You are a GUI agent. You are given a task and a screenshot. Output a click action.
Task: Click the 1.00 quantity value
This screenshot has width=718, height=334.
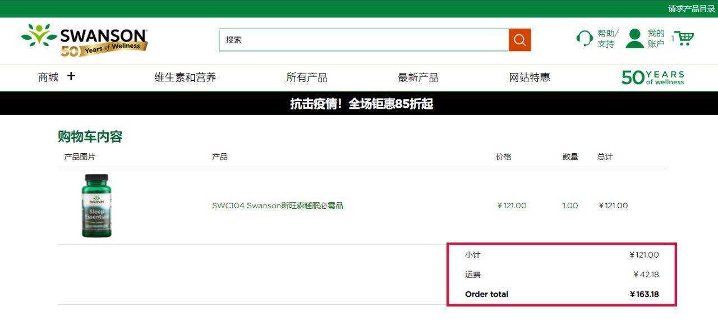pyautogui.click(x=570, y=205)
